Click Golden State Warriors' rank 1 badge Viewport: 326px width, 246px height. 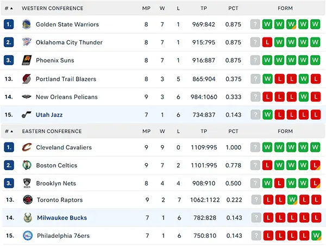[9, 24]
